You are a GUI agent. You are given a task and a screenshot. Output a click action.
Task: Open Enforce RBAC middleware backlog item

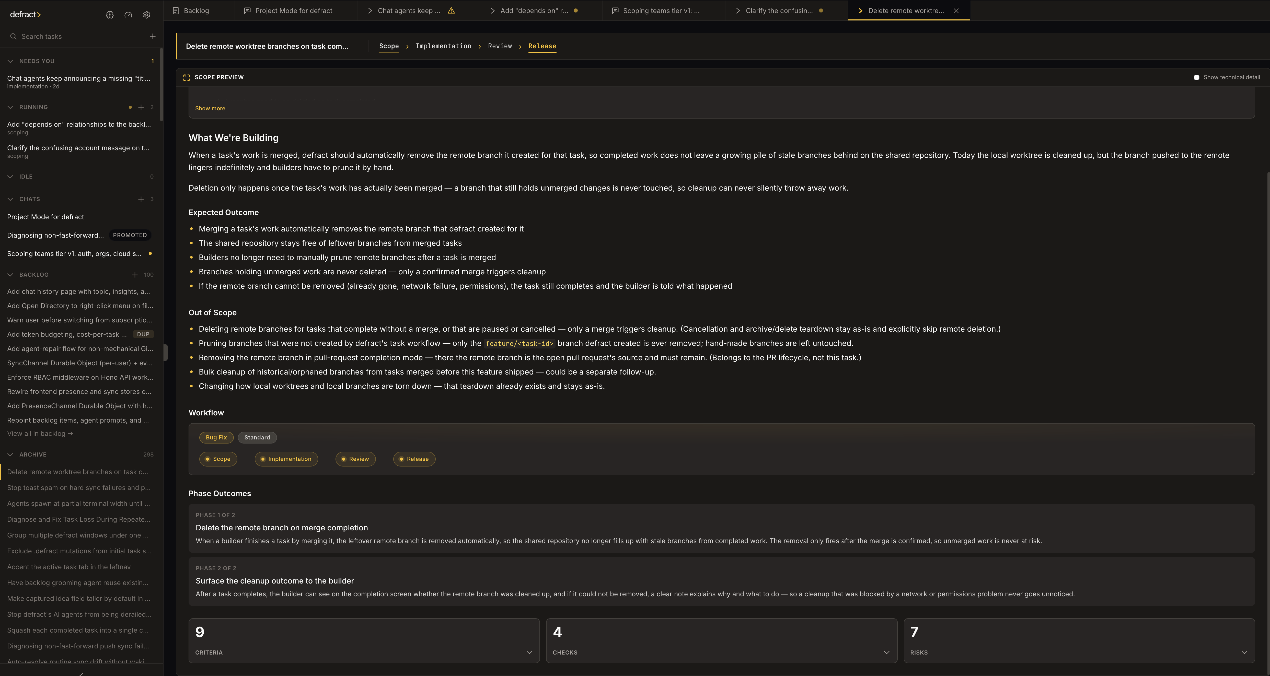pyautogui.click(x=80, y=377)
